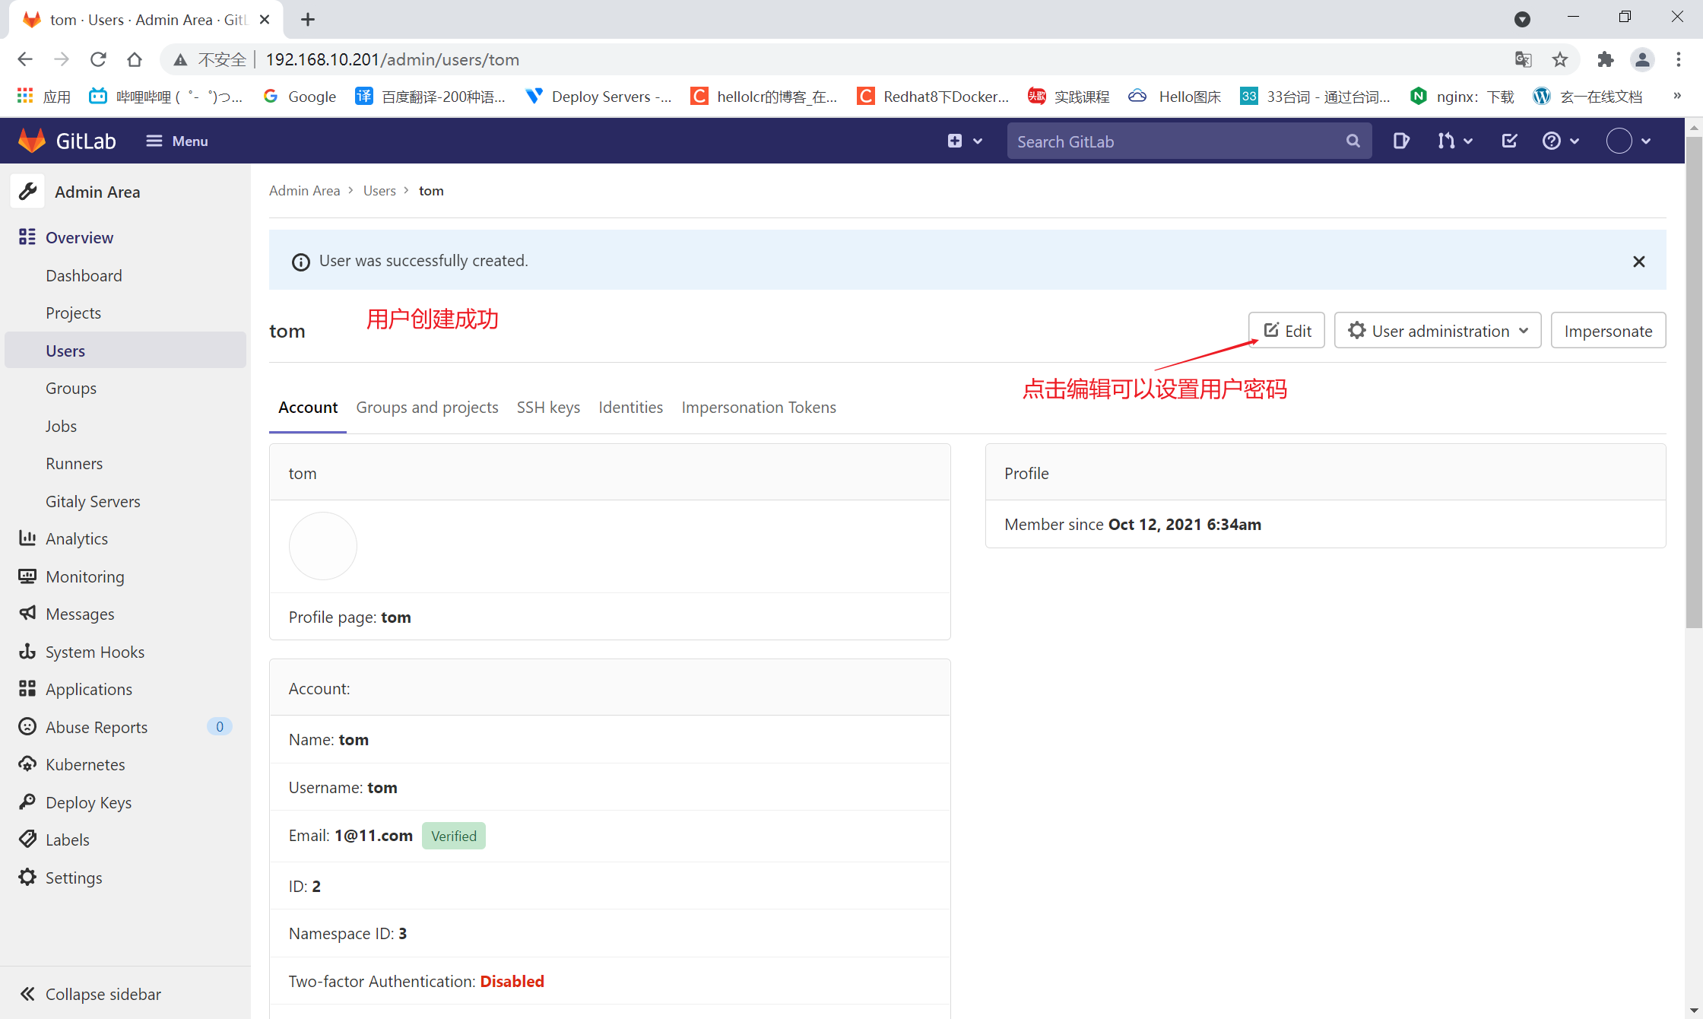Open the search magnifier in Search GitLab
Viewport: 1703px width, 1019px height.
1353,141
